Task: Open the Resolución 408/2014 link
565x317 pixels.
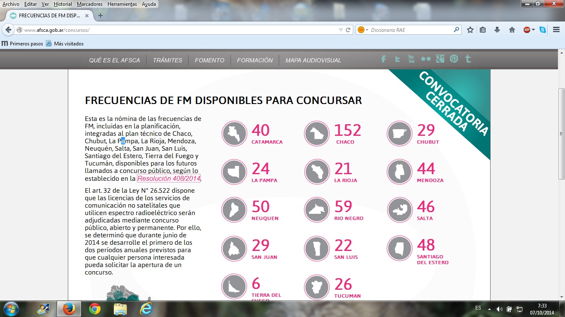Action: pyautogui.click(x=169, y=179)
